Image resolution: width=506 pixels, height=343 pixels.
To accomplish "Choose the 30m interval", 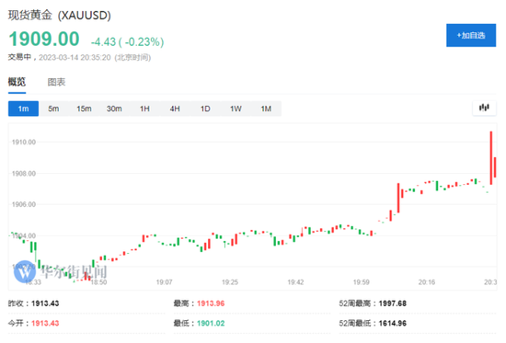I will pos(114,109).
